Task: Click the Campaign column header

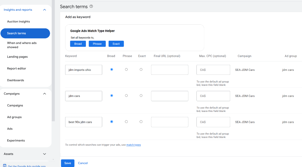Action: pyautogui.click(x=245, y=56)
